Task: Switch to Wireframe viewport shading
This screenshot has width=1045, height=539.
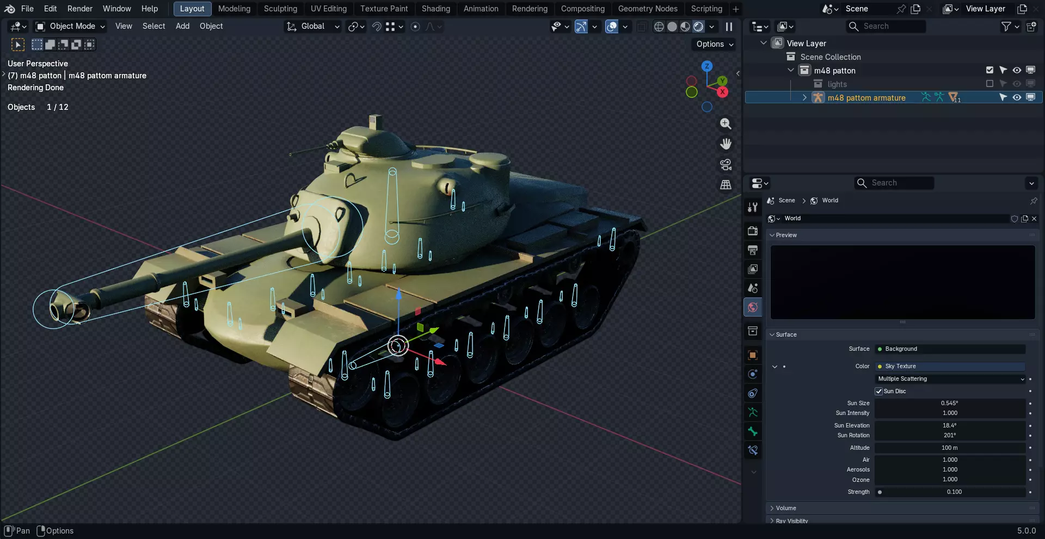Action: tap(659, 27)
